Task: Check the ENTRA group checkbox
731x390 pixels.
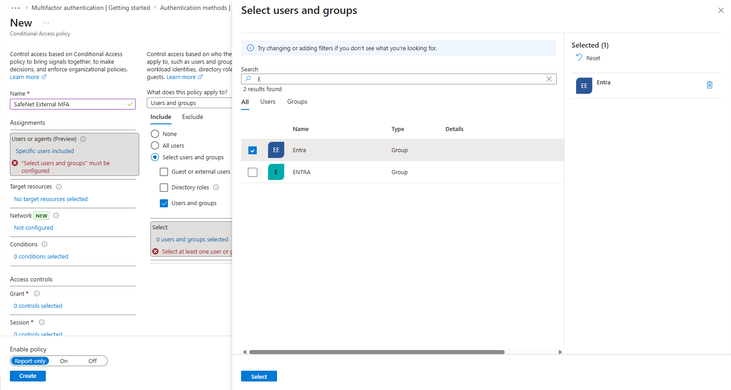Action: click(x=252, y=172)
